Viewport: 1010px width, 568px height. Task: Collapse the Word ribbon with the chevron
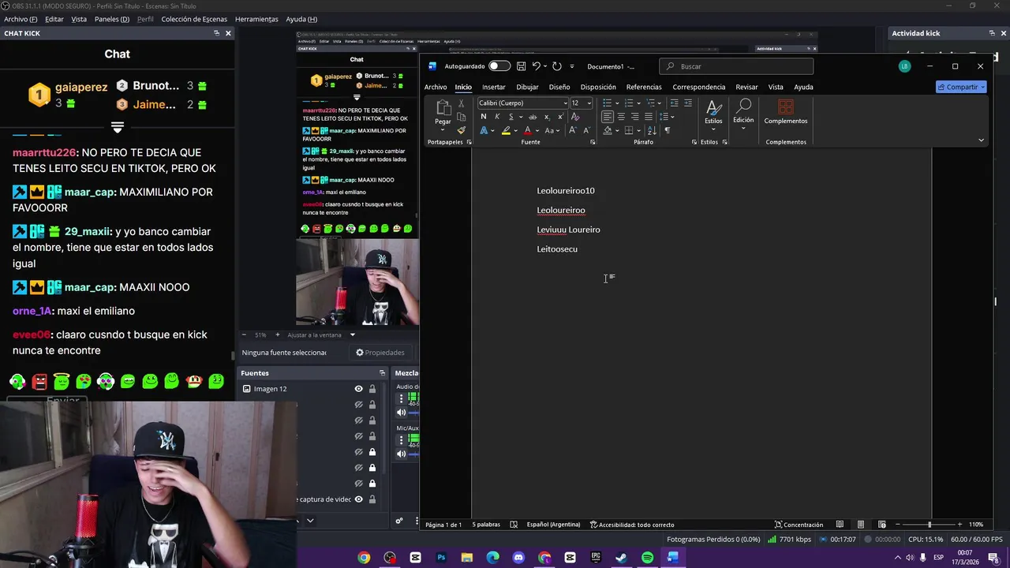click(x=981, y=140)
